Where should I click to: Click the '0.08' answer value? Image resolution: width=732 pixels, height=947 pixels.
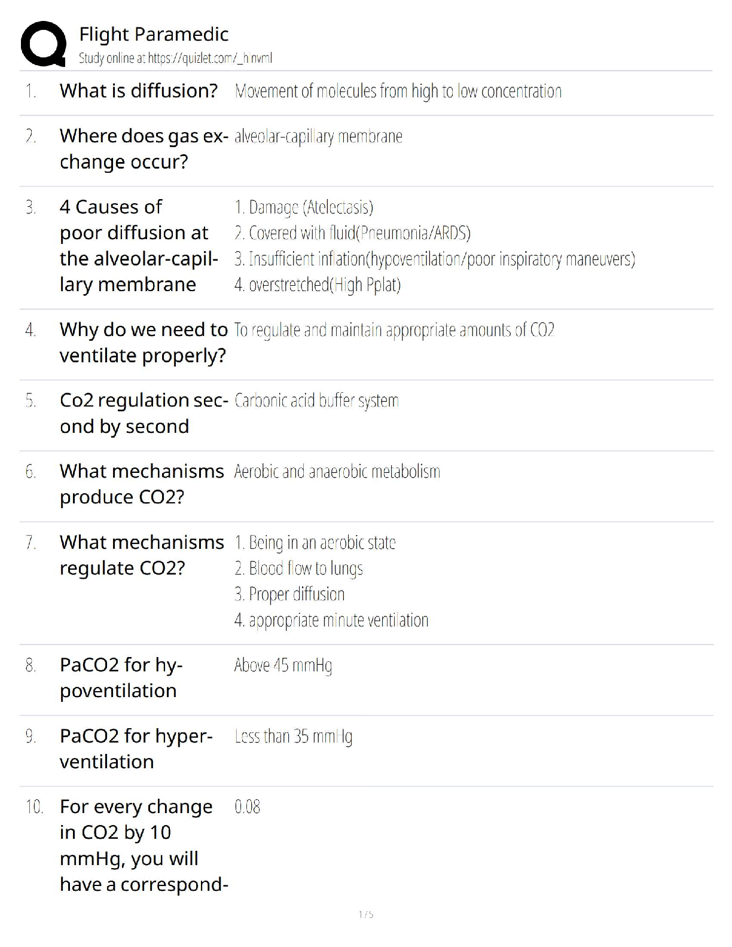(x=247, y=807)
